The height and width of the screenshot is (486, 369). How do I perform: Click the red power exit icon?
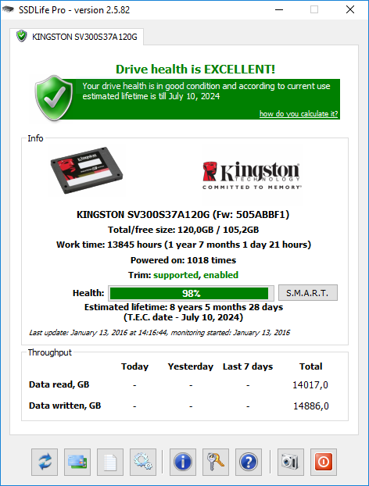pyautogui.click(x=324, y=462)
